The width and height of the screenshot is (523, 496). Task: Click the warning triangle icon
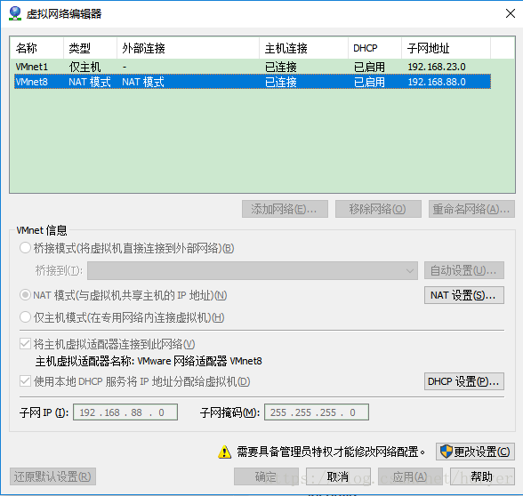click(x=224, y=452)
